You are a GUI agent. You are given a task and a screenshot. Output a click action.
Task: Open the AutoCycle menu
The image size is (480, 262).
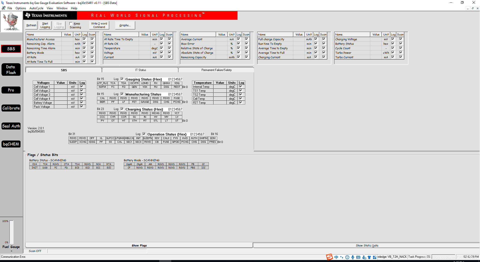pyautogui.click(x=36, y=8)
